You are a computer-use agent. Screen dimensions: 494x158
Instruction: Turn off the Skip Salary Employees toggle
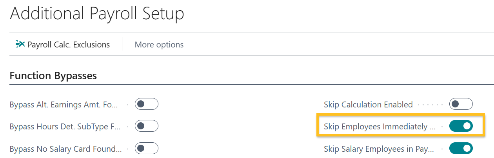pos(461,149)
